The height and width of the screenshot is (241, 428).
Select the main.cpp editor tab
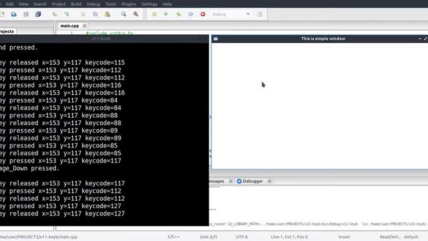coord(70,25)
